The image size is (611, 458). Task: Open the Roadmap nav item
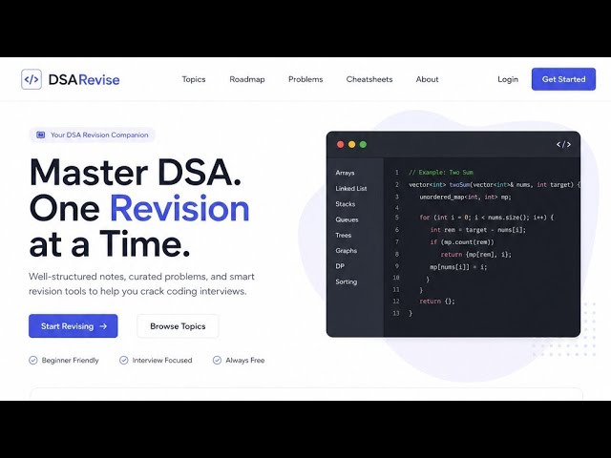[247, 79]
